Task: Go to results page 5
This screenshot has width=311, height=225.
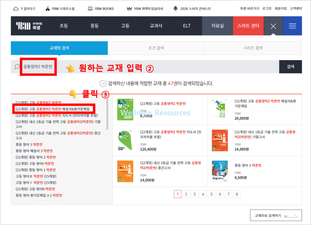Action: tap(211, 194)
